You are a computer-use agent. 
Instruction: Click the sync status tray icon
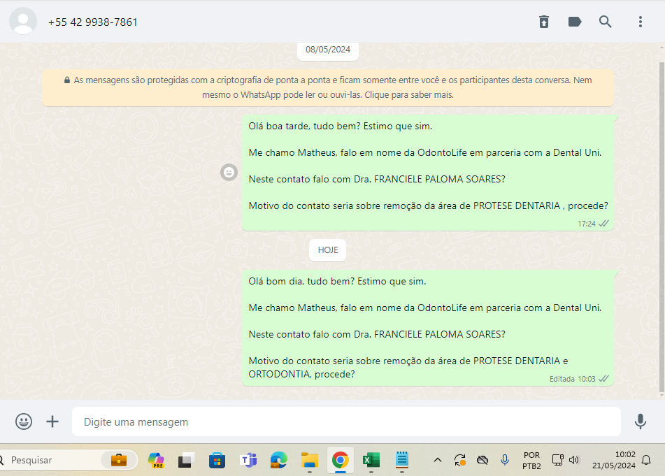460,460
